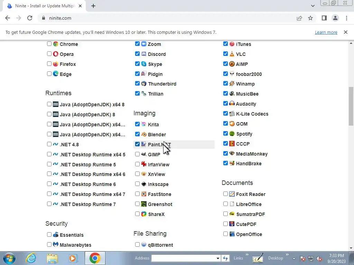Click the page vertical scrollbar thumb
The image size is (354, 265).
click(x=351, y=106)
